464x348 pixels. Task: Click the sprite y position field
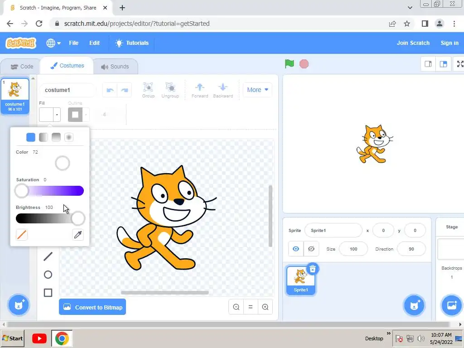[415, 231]
